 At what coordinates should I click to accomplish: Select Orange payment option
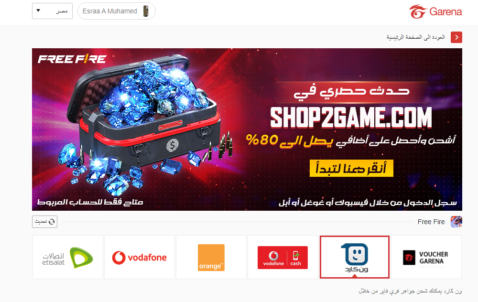pyautogui.click(x=211, y=257)
